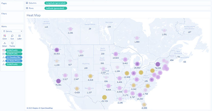Click the Pages shelf label

click(x=4, y=3)
